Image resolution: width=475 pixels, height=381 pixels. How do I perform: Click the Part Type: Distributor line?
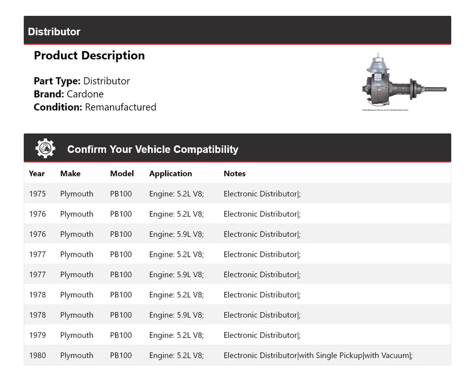pyautogui.click(x=82, y=81)
